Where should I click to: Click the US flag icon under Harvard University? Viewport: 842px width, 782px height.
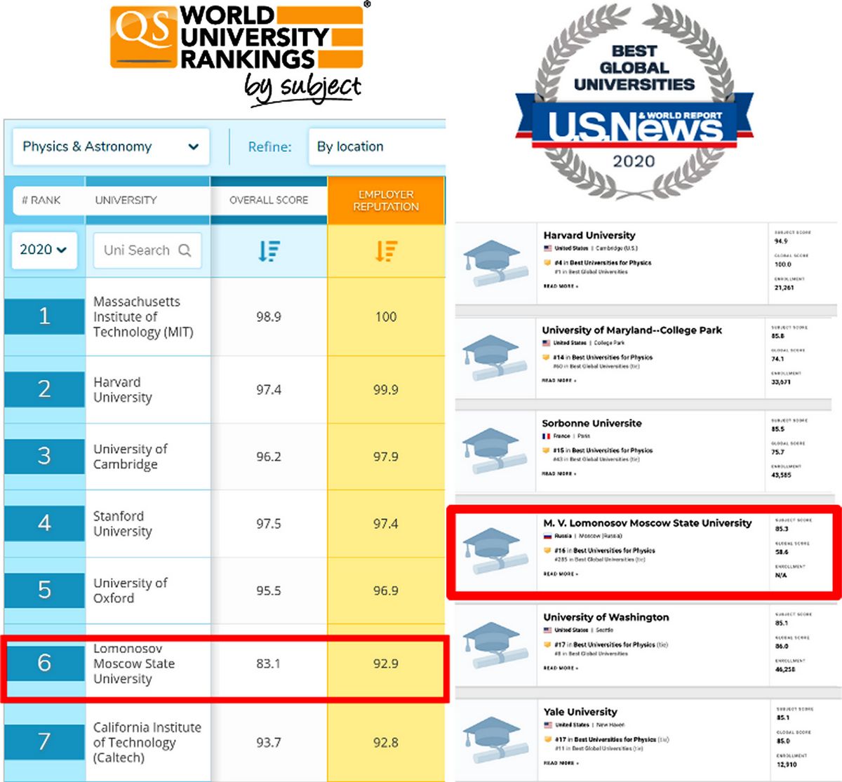(548, 248)
